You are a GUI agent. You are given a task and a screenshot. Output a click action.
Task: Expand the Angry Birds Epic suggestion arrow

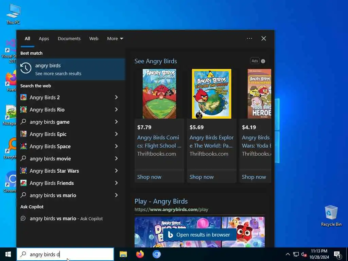116,134
